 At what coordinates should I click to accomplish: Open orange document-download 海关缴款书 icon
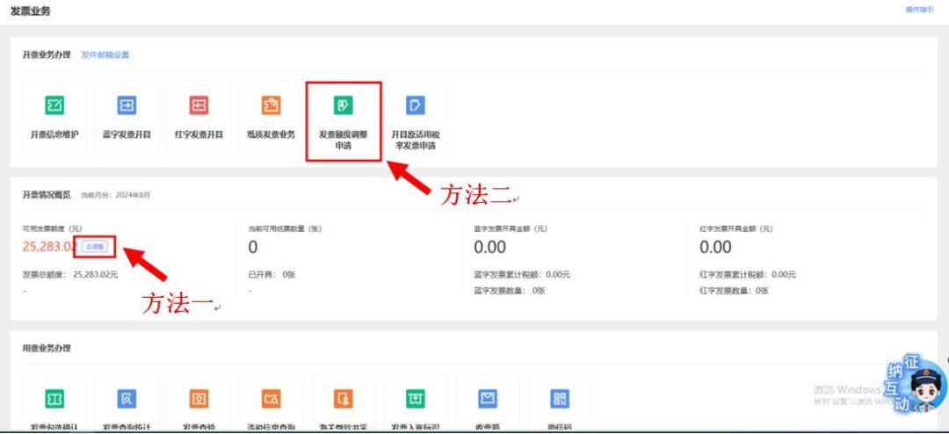(x=344, y=399)
